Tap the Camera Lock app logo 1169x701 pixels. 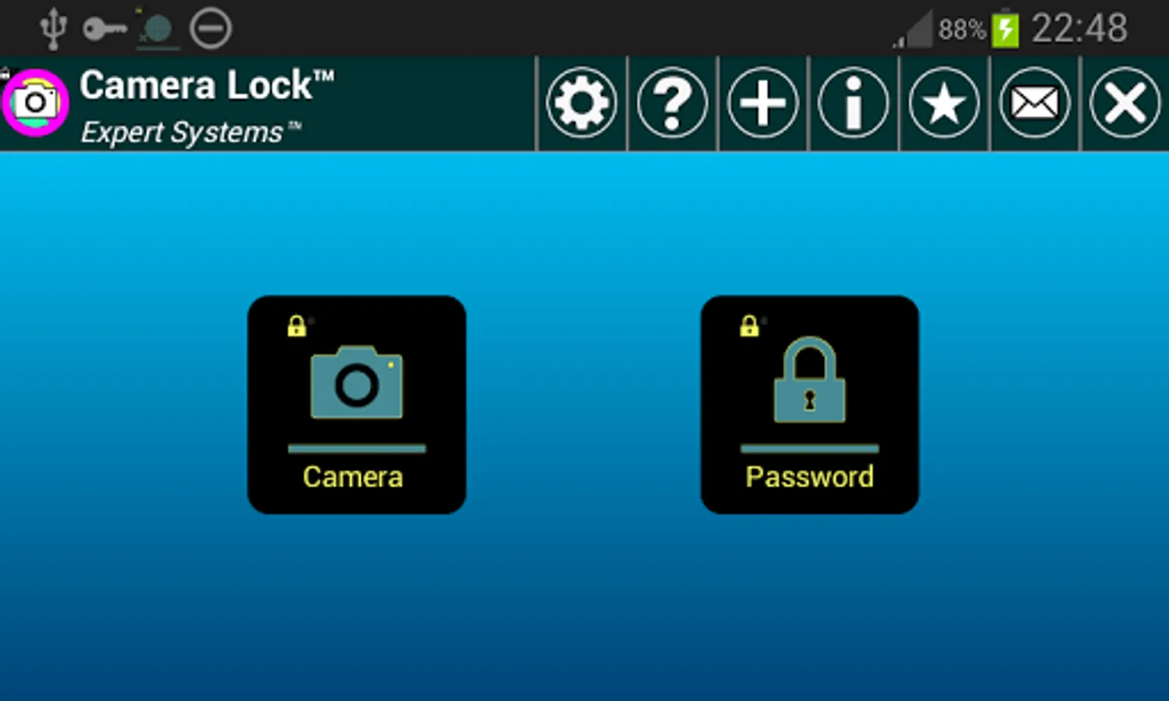(35, 103)
